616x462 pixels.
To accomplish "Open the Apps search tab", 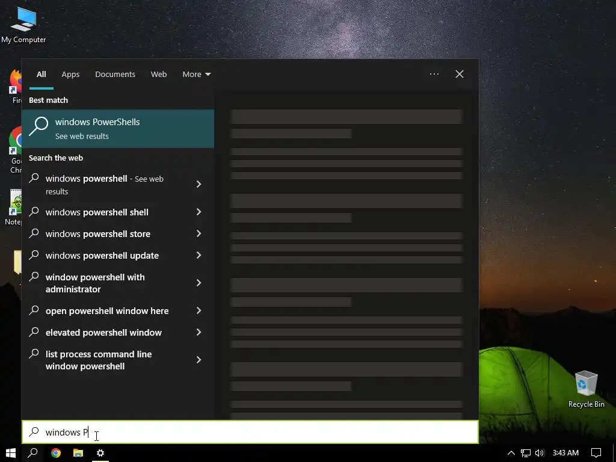I will (70, 74).
